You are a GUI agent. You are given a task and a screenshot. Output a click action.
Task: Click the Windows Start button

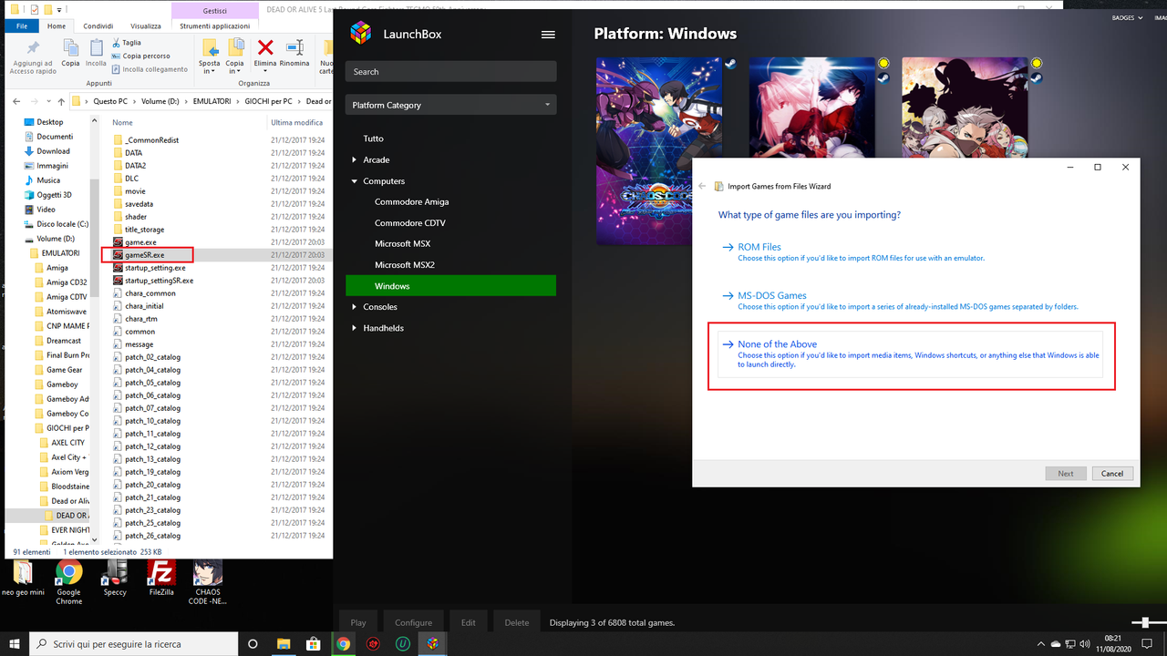tap(14, 643)
